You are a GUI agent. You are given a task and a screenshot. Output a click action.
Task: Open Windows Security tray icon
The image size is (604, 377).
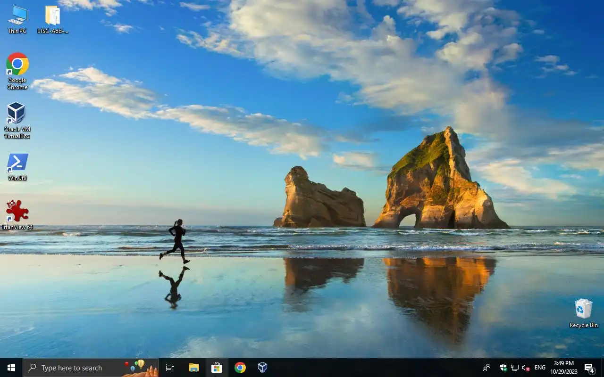(x=503, y=368)
